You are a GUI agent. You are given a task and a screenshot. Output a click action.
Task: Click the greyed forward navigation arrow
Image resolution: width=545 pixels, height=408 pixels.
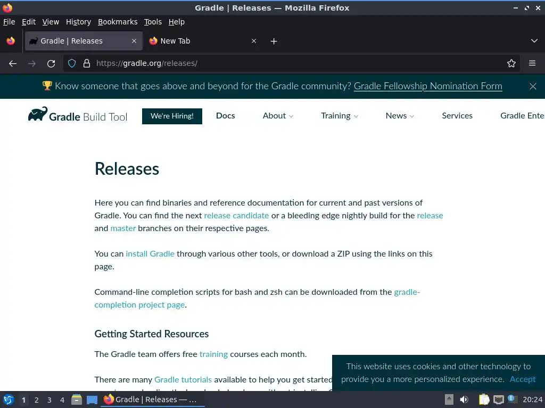[32, 64]
